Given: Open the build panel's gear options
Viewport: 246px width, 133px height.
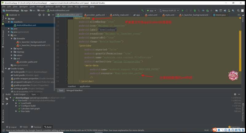Looking at the screenshot, I should [x=235, y=94].
